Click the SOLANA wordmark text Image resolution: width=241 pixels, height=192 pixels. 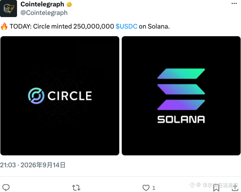[181, 119]
